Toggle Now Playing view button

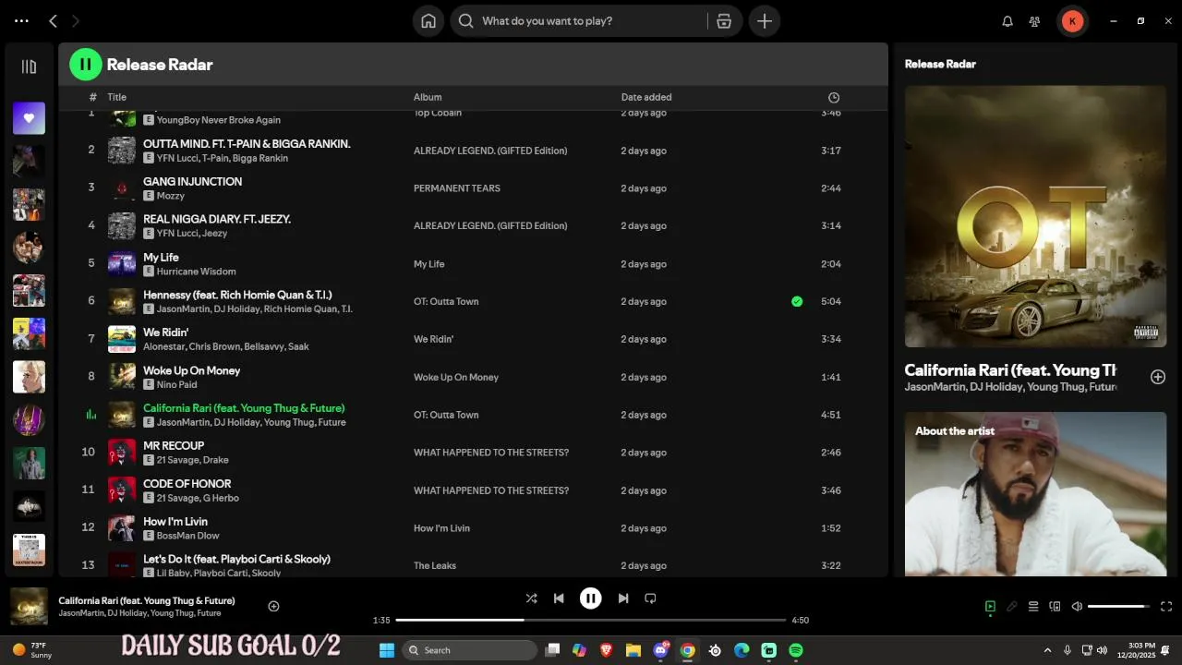click(x=990, y=607)
